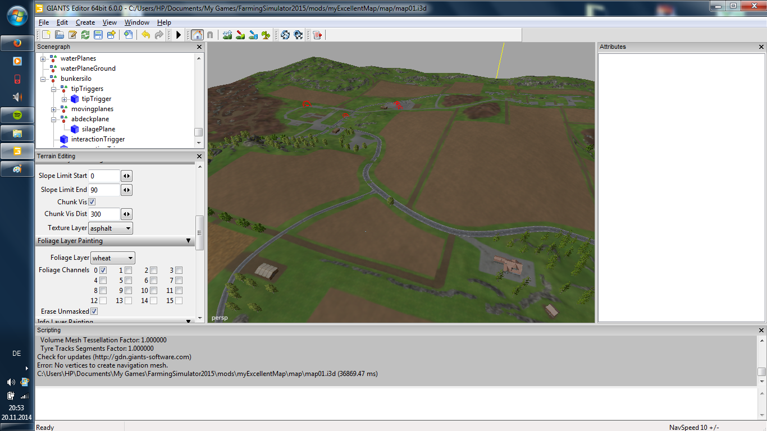Select the terrain tool with blue brush icon
This screenshot has width=767, height=431.
pyautogui.click(x=253, y=35)
